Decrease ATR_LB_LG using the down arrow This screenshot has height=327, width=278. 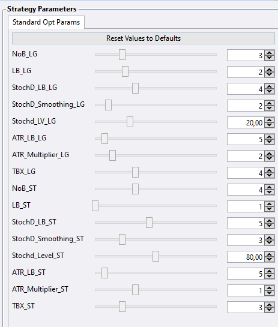(x=270, y=142)
